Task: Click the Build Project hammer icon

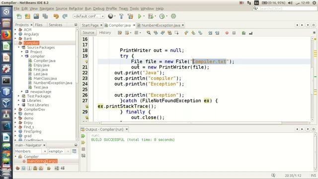Action: tap(121, 16)
